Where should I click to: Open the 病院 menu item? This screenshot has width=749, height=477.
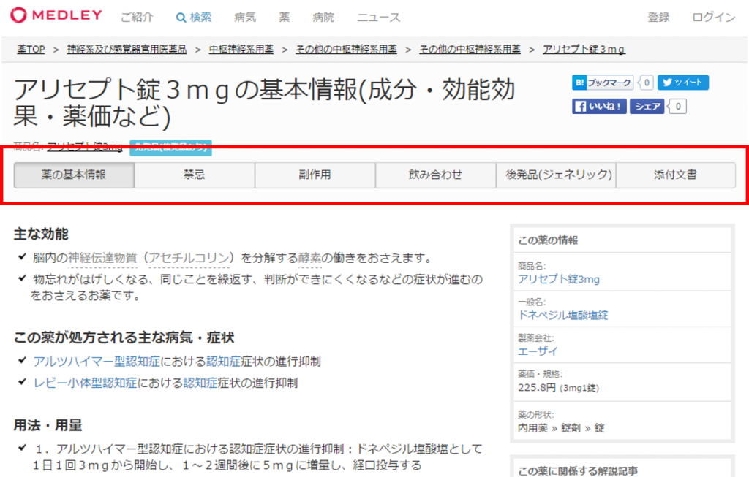tap(323, 18)
